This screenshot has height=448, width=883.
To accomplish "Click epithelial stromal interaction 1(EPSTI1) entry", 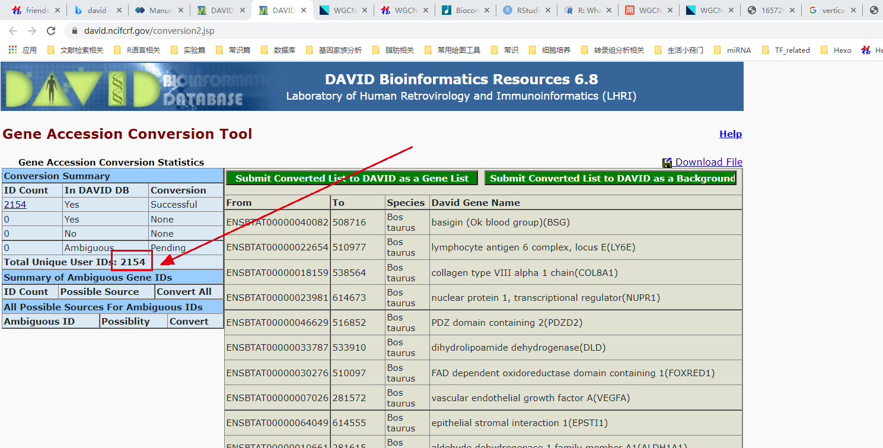I will click(x=519, y=423).
